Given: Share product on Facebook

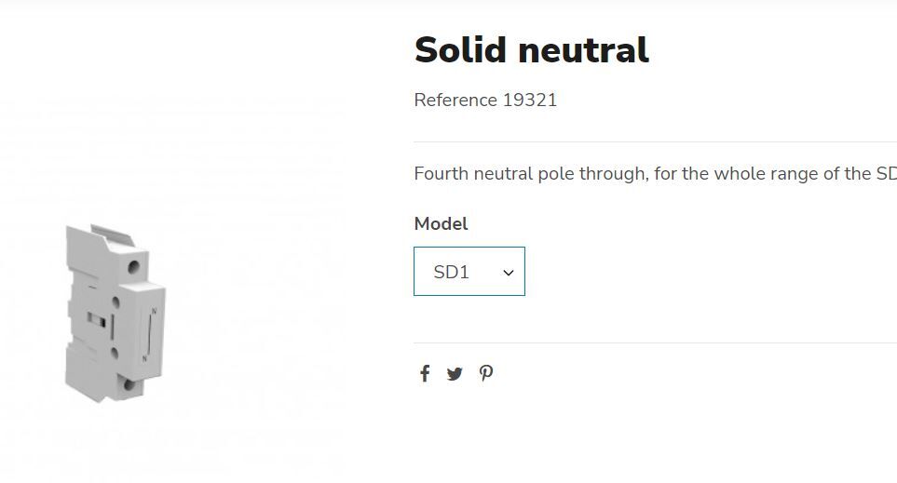Looking at the screenshot, I should 425,373.
